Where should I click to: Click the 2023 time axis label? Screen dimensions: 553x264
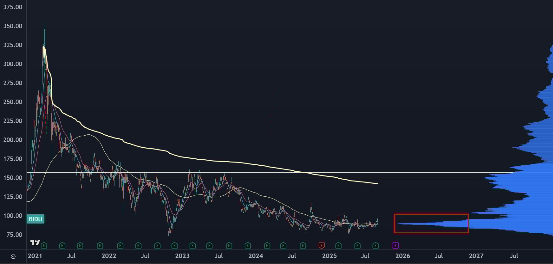[x=182, y=256]
